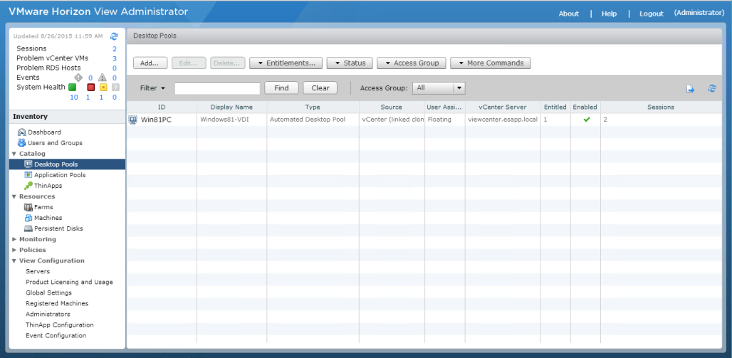Screen dimensions: 732x358
Task: Click the Logout link
Action: tap(652, 14)
